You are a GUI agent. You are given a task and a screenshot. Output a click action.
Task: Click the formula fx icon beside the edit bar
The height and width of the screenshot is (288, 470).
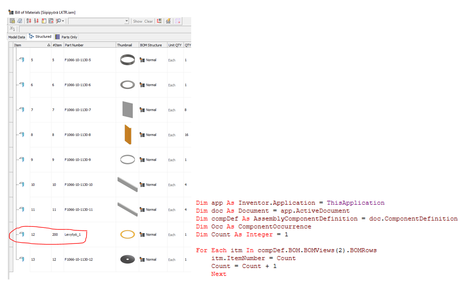pos(12,29)
